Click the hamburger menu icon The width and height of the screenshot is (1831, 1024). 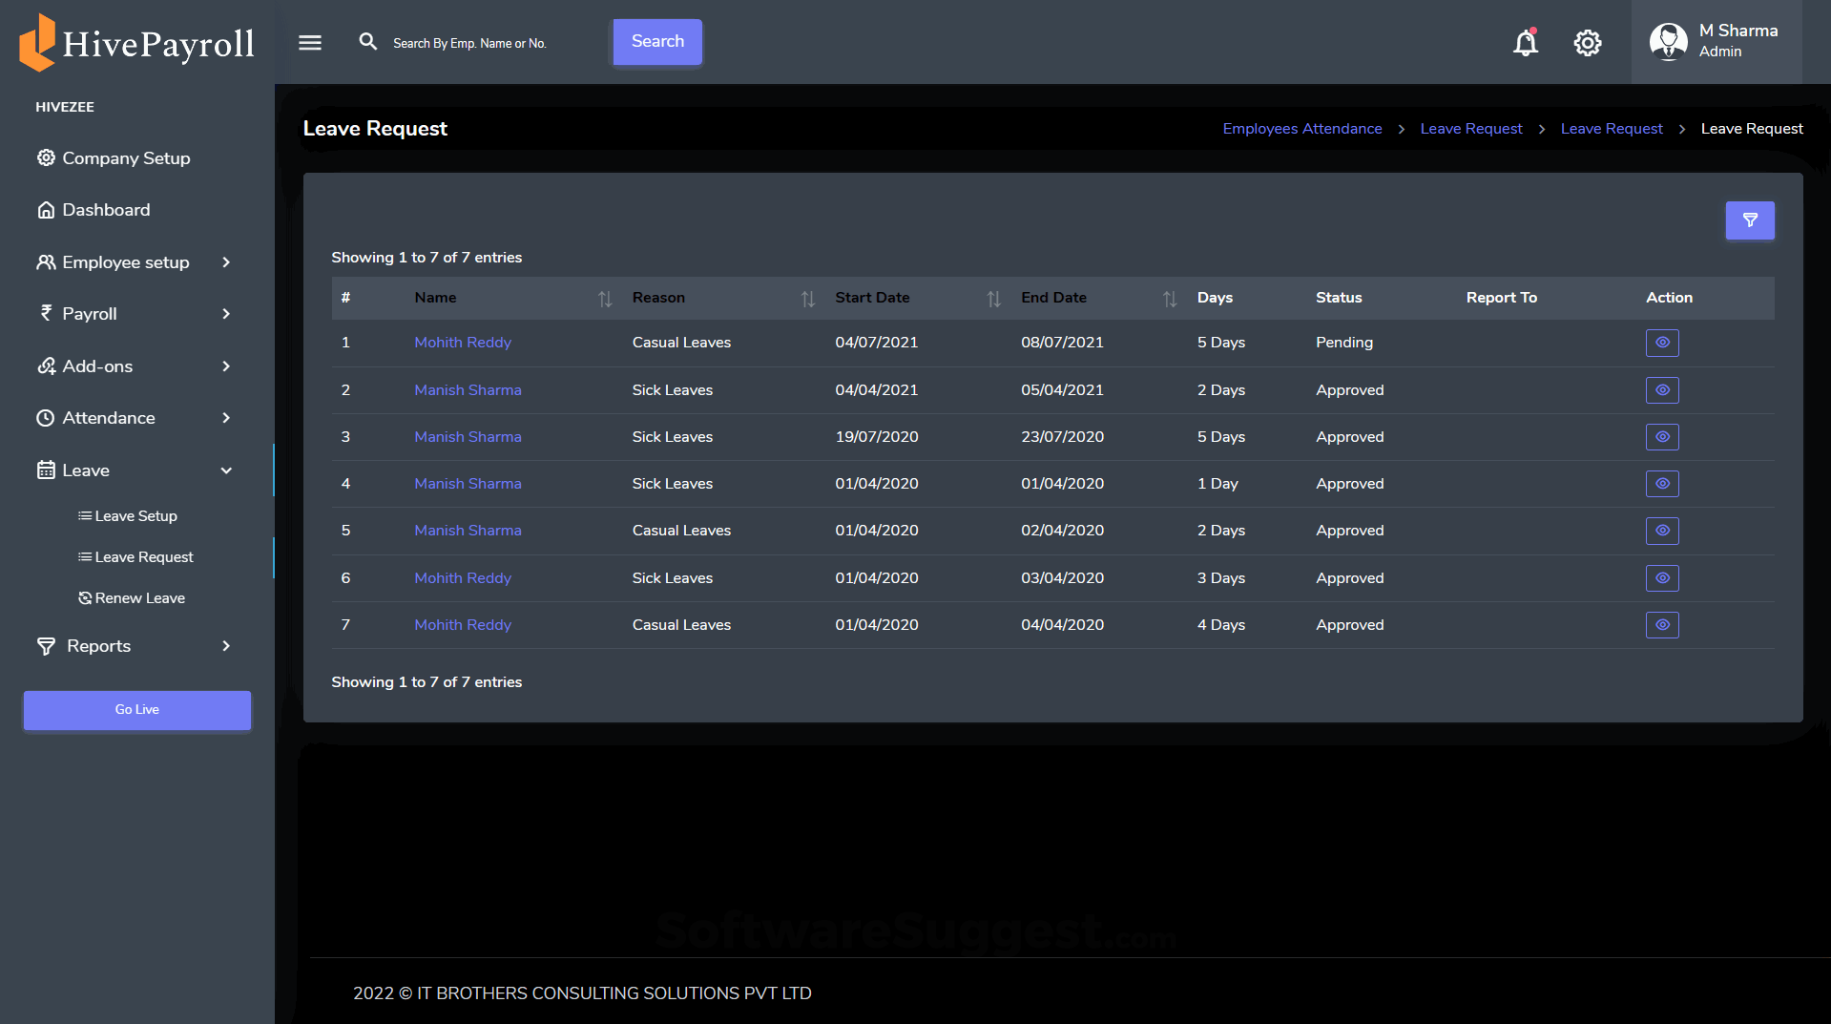309,42
